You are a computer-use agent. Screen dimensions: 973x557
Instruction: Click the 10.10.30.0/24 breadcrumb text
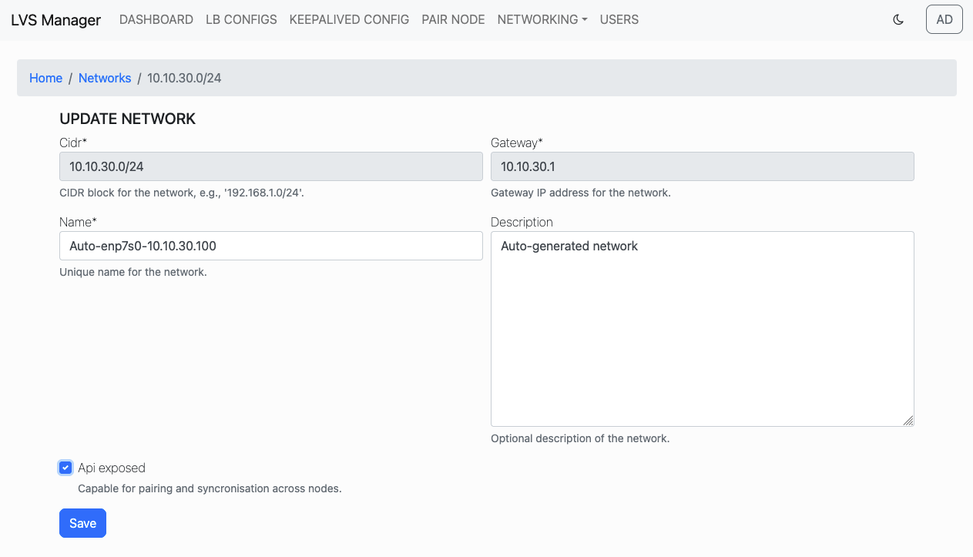click(x=184, y=78)
